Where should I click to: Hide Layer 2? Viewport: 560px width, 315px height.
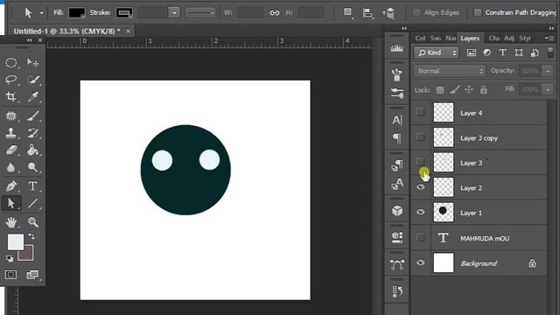(420, 186)
